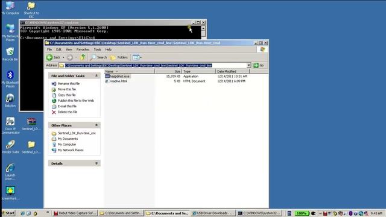Viewport: 386px width, 217px height.
Task: Open the Back history dropdown arrow
Action: coord(63,57)
